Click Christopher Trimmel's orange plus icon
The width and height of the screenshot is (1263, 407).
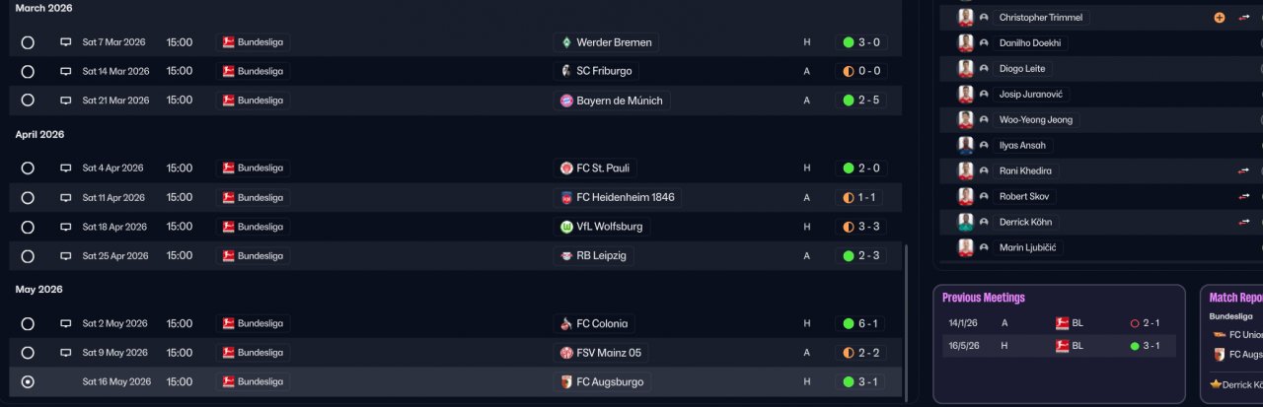tap(1220, 18)
